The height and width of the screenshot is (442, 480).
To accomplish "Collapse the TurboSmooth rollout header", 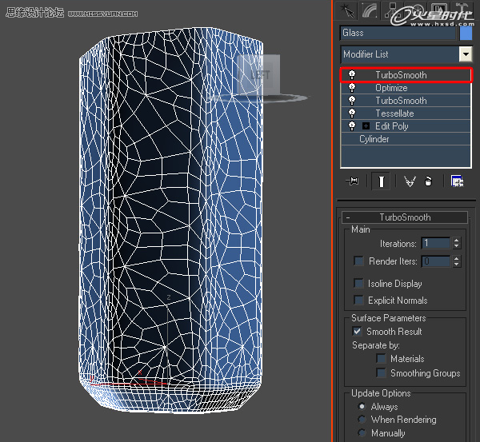I will (405, 217).
